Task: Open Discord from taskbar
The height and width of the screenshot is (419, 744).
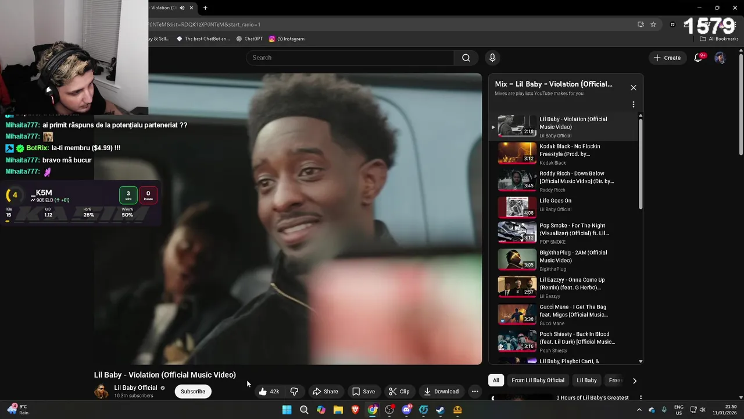Action: 406,410
